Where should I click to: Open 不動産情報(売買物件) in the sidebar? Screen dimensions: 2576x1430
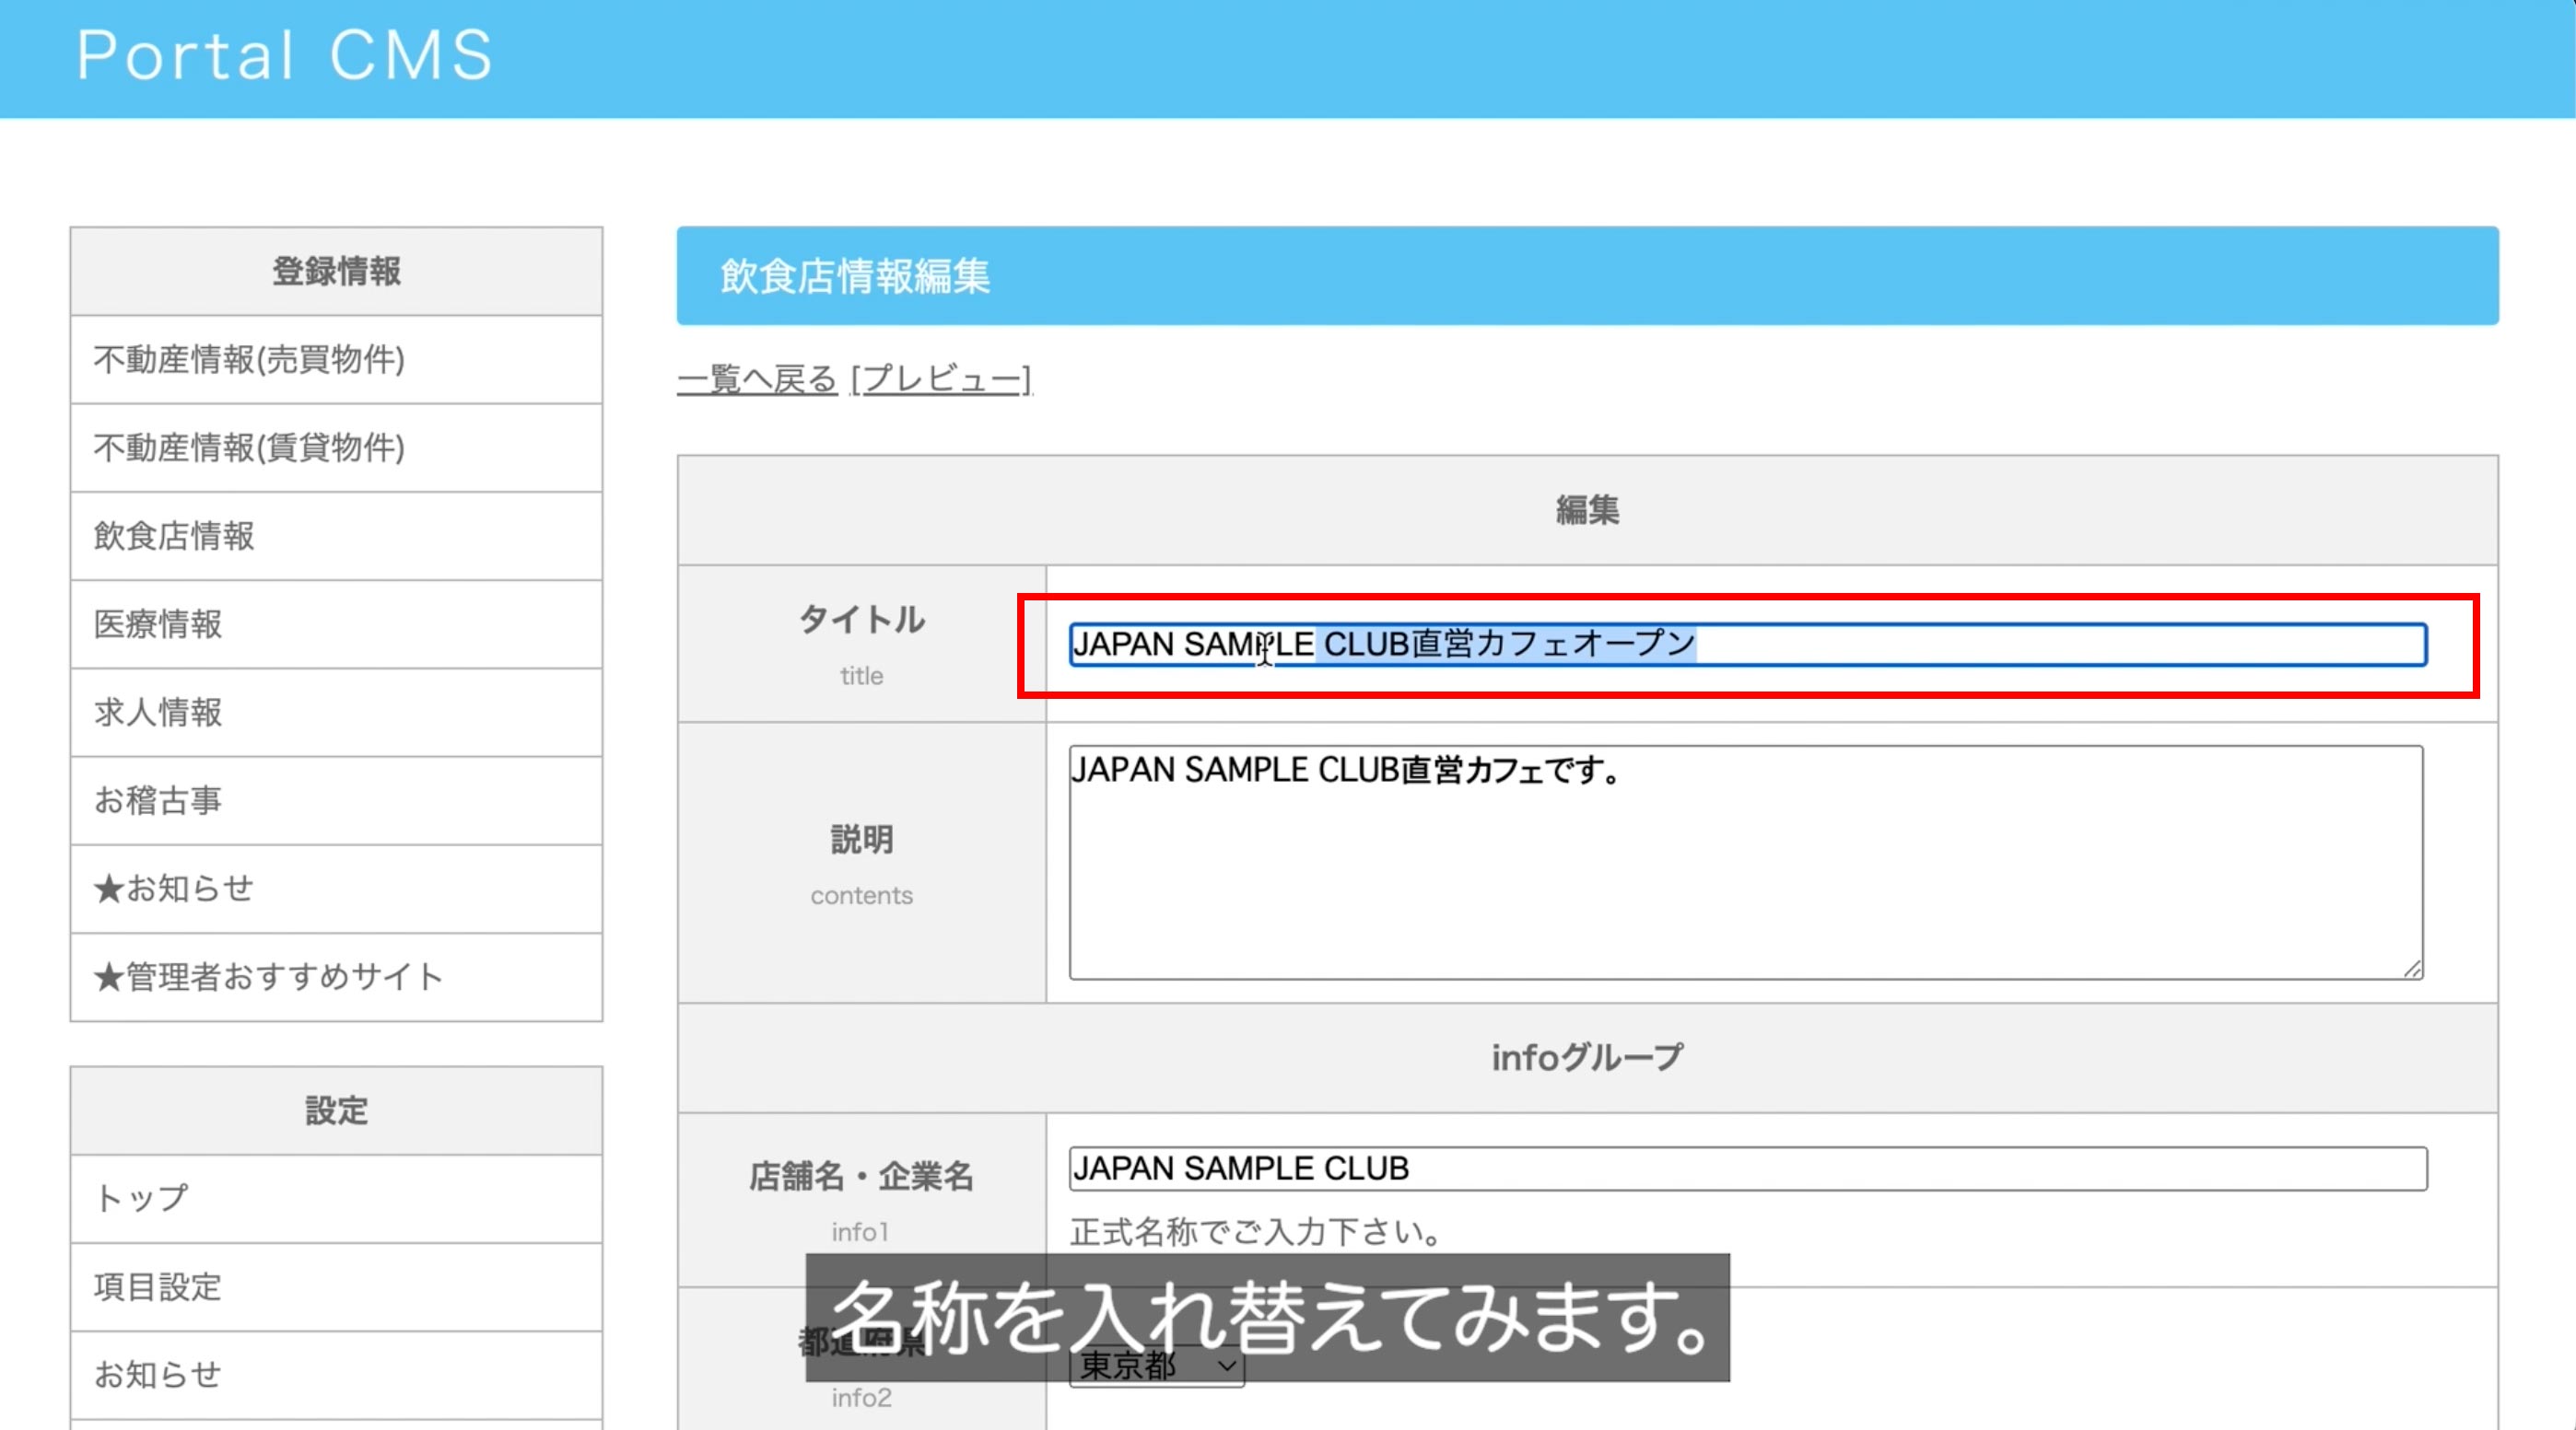click(x=336, y=360)
